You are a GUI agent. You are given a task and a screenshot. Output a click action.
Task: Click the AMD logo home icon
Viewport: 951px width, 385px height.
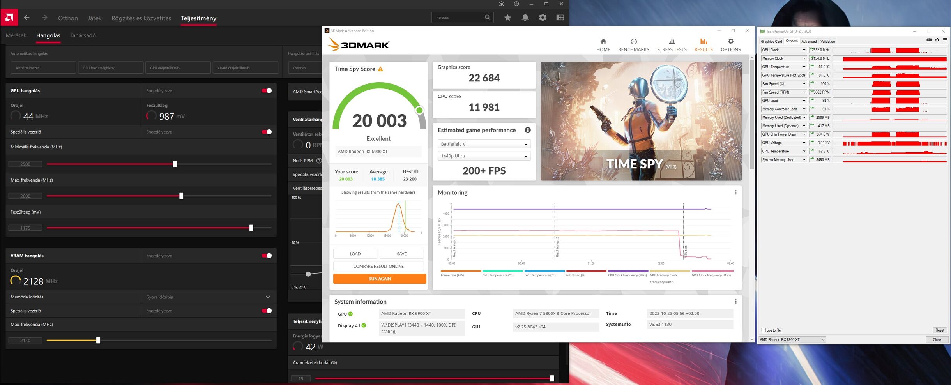click(x=9, y=18)
